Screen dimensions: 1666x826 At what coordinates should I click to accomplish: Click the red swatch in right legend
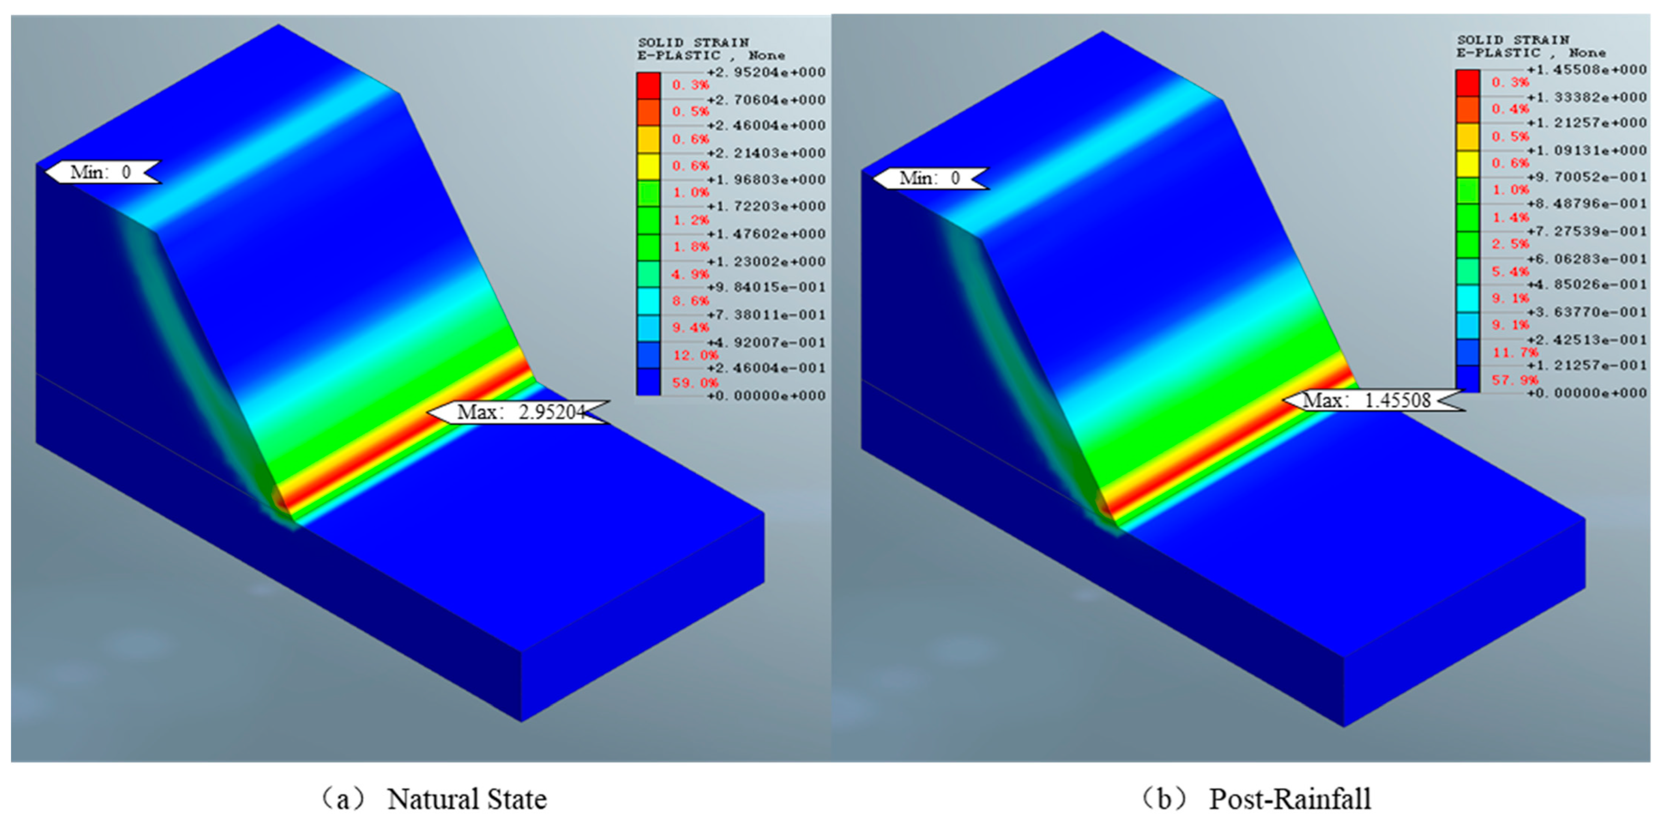coord(1468,82)
